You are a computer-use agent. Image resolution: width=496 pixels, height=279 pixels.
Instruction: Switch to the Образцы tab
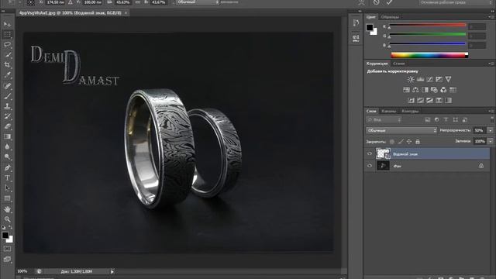tap(390, 17)
